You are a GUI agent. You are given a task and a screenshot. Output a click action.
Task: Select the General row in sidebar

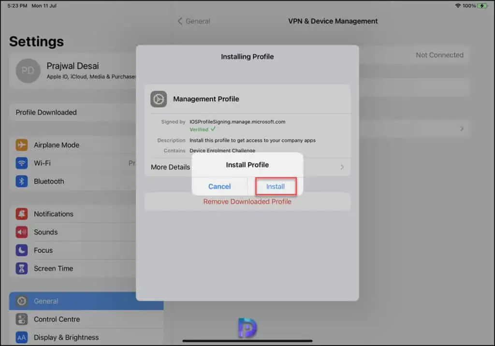tap(86, 301)
